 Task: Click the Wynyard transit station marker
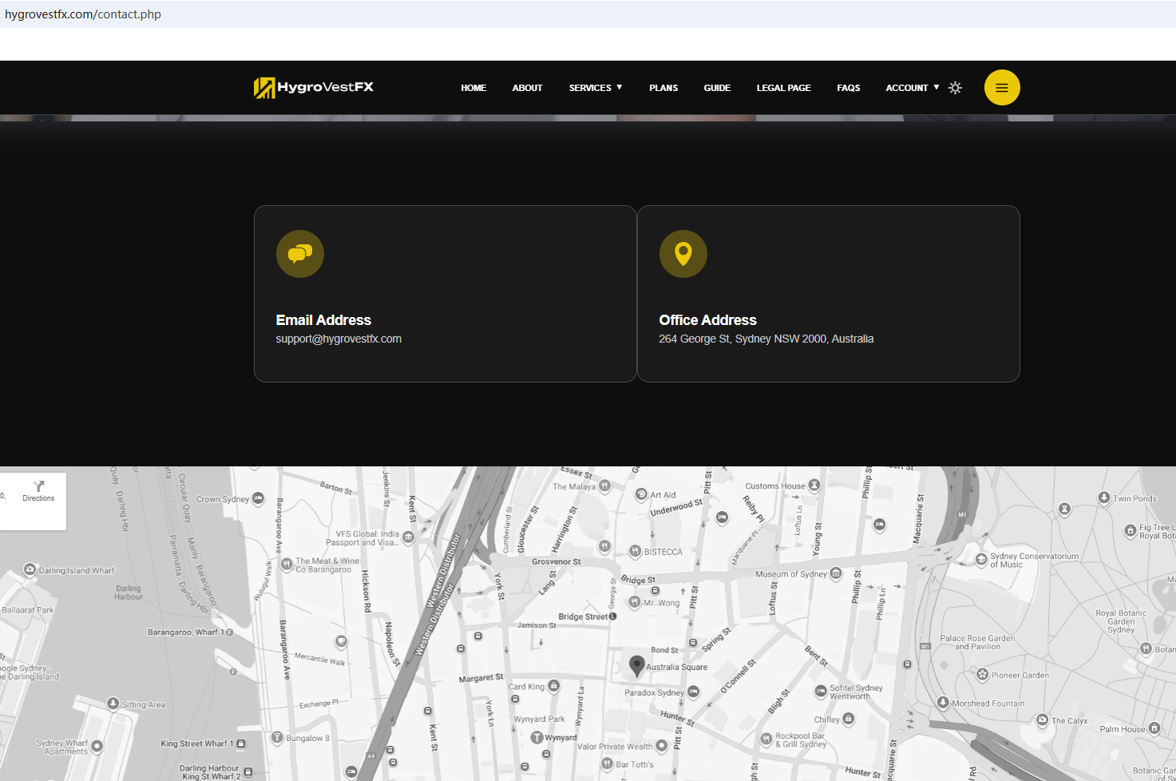coord(537,737)
